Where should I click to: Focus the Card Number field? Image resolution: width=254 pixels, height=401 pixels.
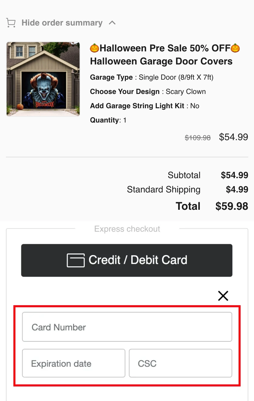coord(127,327)
